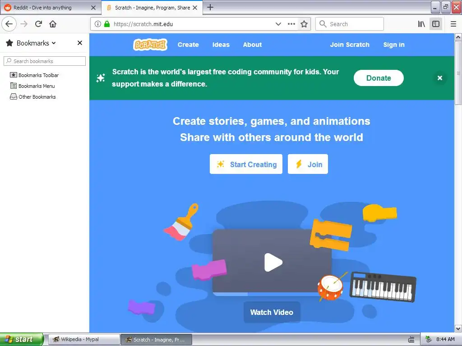Dismiss the green donation banner
The image size is (462, 346).
(440, 78)
